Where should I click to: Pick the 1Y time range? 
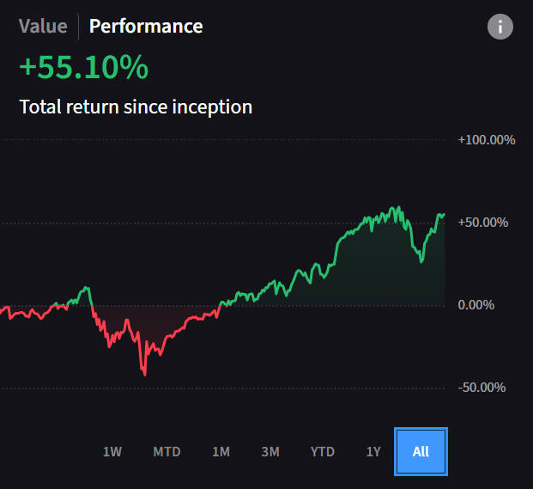point(373,451)
